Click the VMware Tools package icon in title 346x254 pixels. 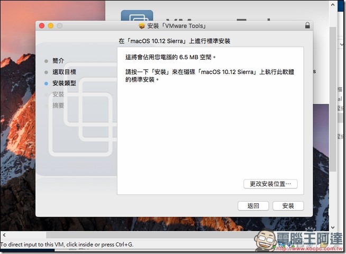coord(142,26)
